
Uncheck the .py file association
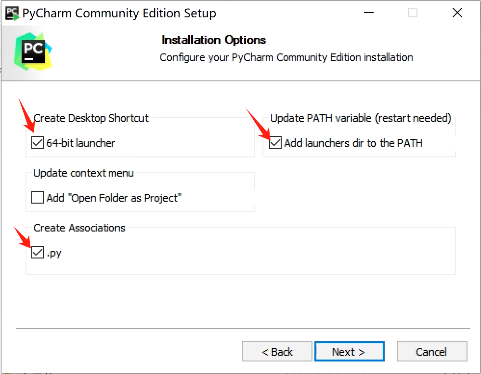pyautogui.click(x=37, y=252)
